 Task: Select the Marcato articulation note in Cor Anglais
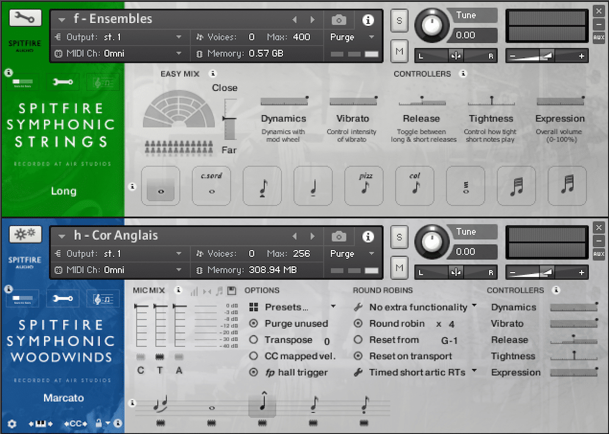tap(262, 403)
